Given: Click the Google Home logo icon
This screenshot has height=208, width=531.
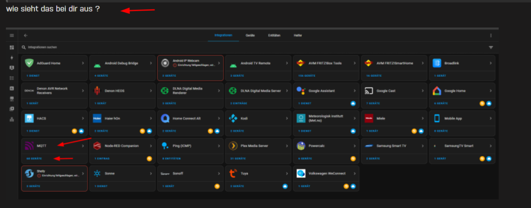Looking at the screenshot, I should point(437,91).
